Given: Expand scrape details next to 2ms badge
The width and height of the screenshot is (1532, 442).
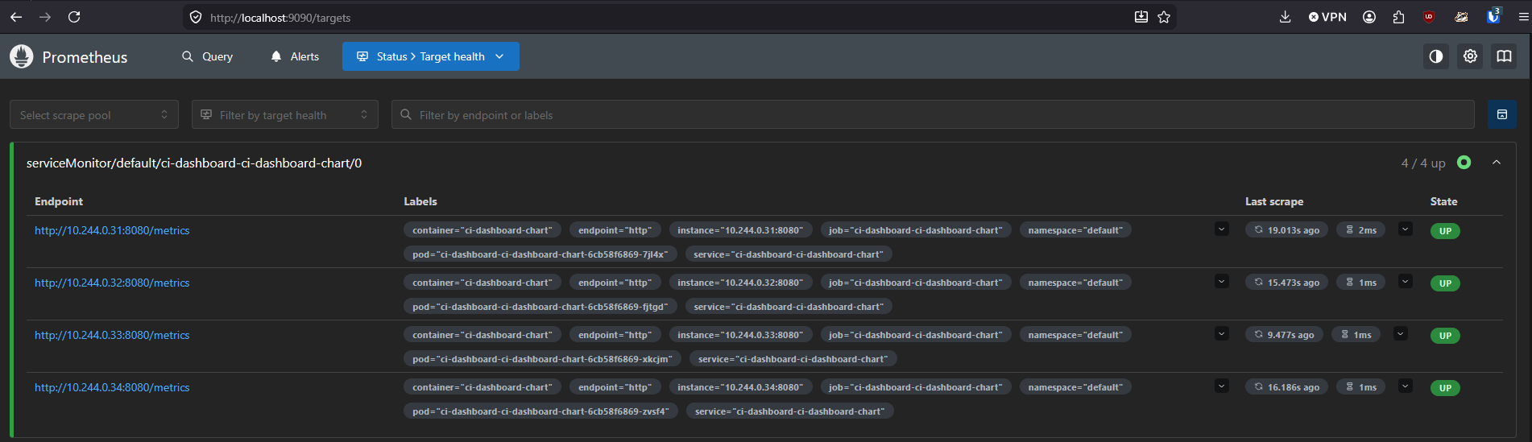Looking at the screenshot, I should point(1406,229).
